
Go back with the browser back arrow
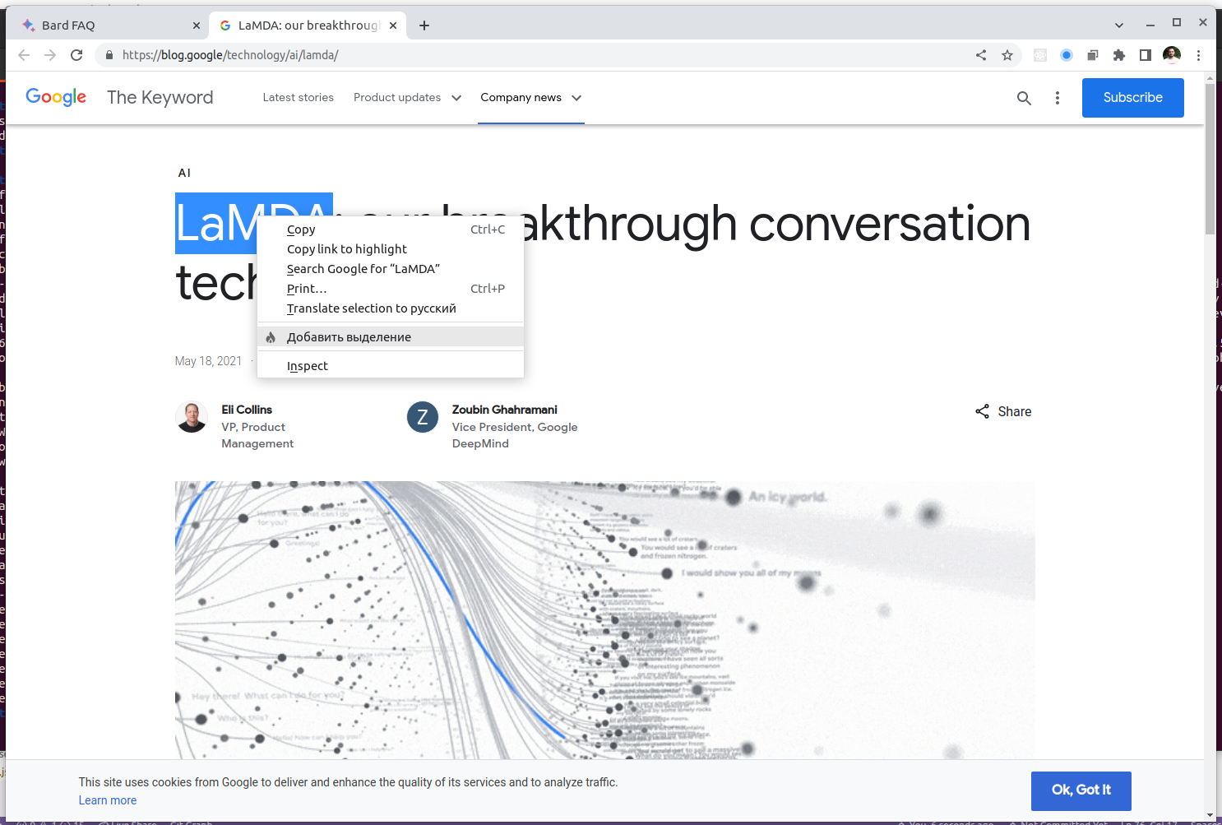click(24, 55)
